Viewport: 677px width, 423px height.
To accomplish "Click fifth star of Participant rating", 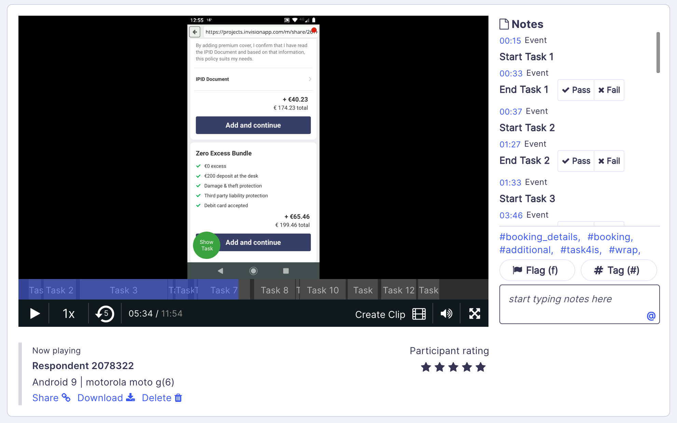I will coord(481,367).
